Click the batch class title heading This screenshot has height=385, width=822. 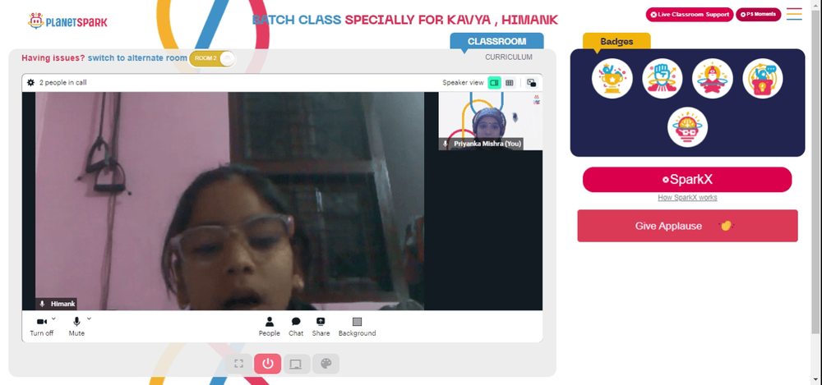[x=404, y=20]
